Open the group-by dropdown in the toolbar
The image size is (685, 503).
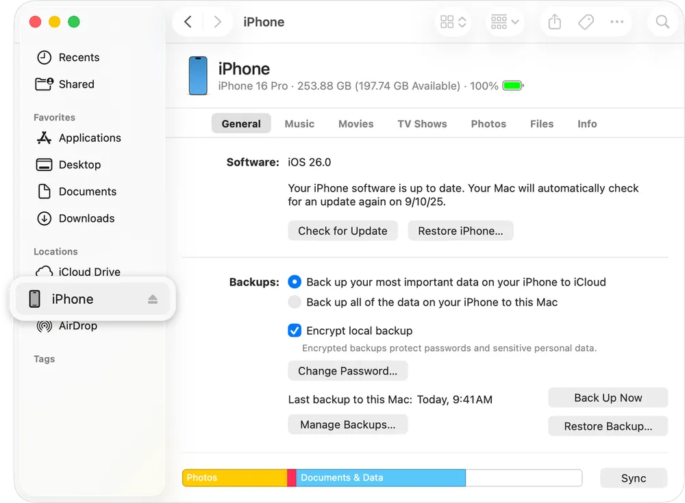[x=505, y=22]
